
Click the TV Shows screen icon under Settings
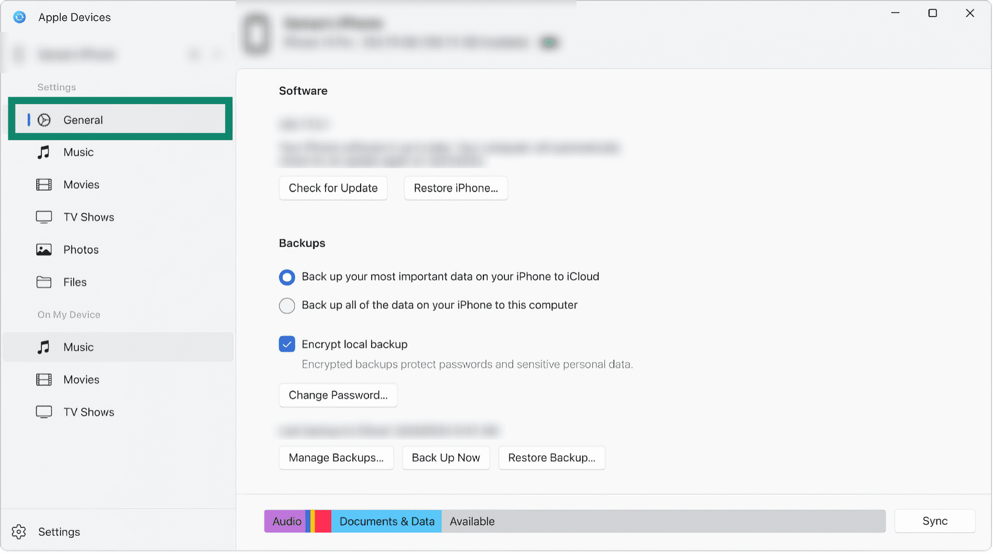tap(44, 217)
